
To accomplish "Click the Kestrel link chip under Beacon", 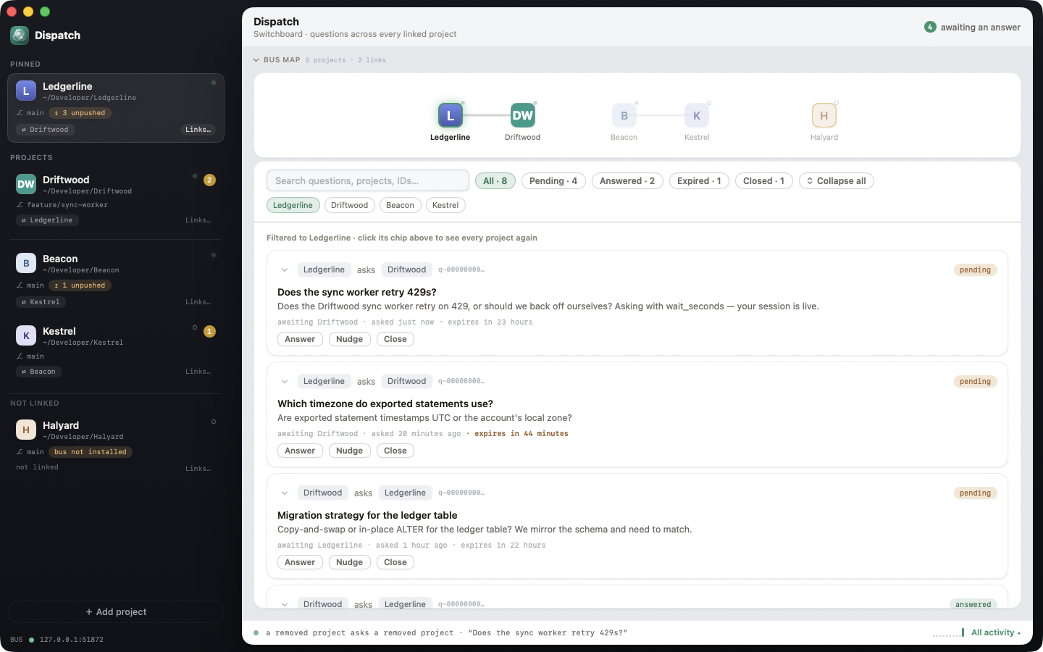I will (x=41, y=302).
